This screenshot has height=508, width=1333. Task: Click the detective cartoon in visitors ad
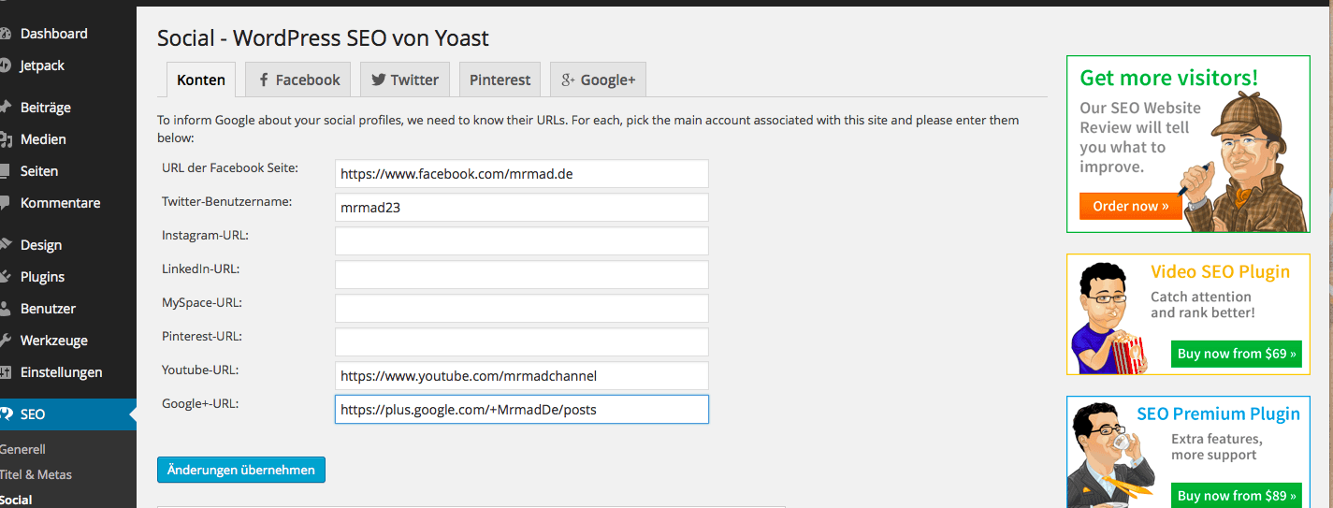click(x=1244, y=161)
